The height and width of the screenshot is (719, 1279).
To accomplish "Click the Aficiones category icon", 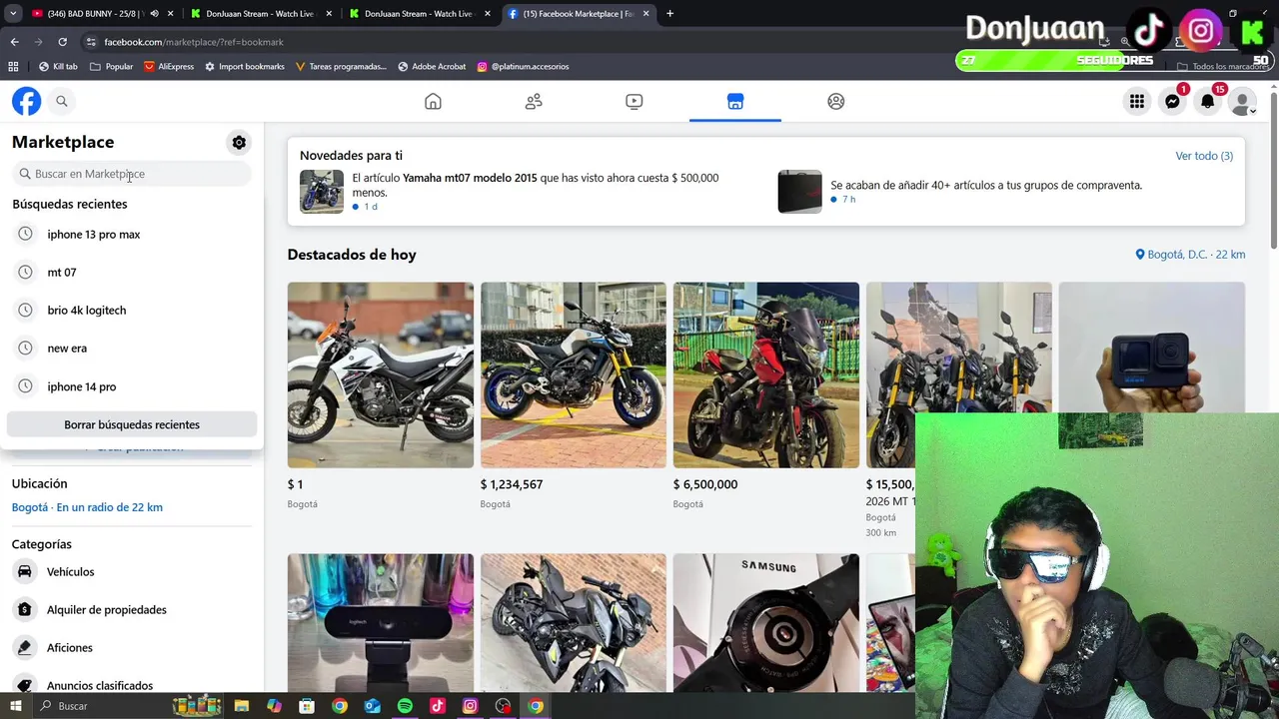I will (x=25, y=647).
